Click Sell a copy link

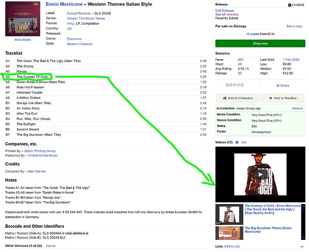294,26
